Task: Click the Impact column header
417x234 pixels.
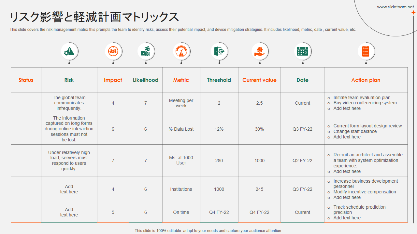Action: tap(113, 80)
